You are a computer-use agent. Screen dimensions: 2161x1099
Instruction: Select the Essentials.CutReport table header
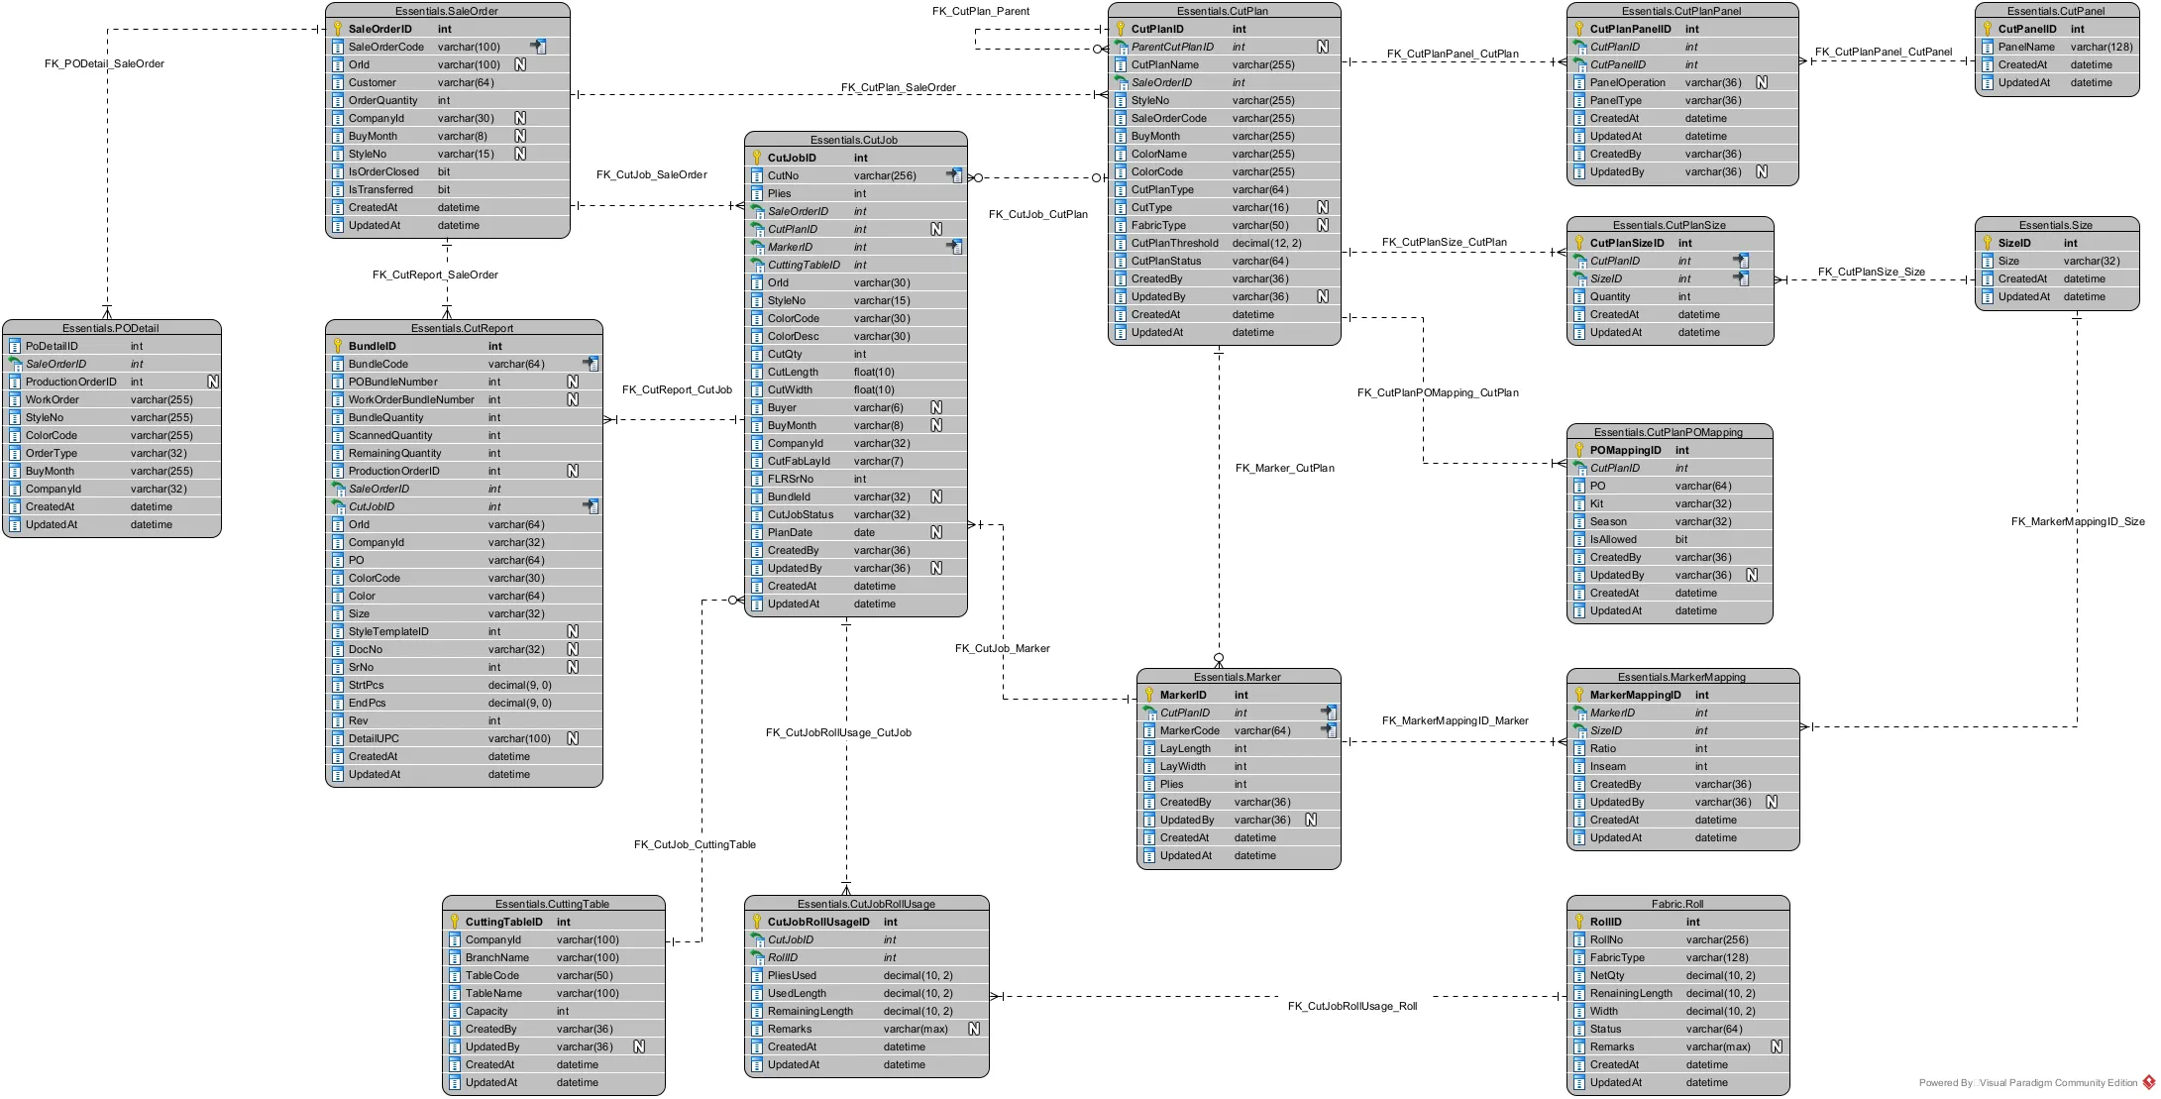pos(463,328)
